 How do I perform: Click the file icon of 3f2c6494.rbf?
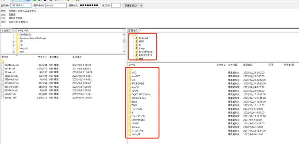click(2, 76)
